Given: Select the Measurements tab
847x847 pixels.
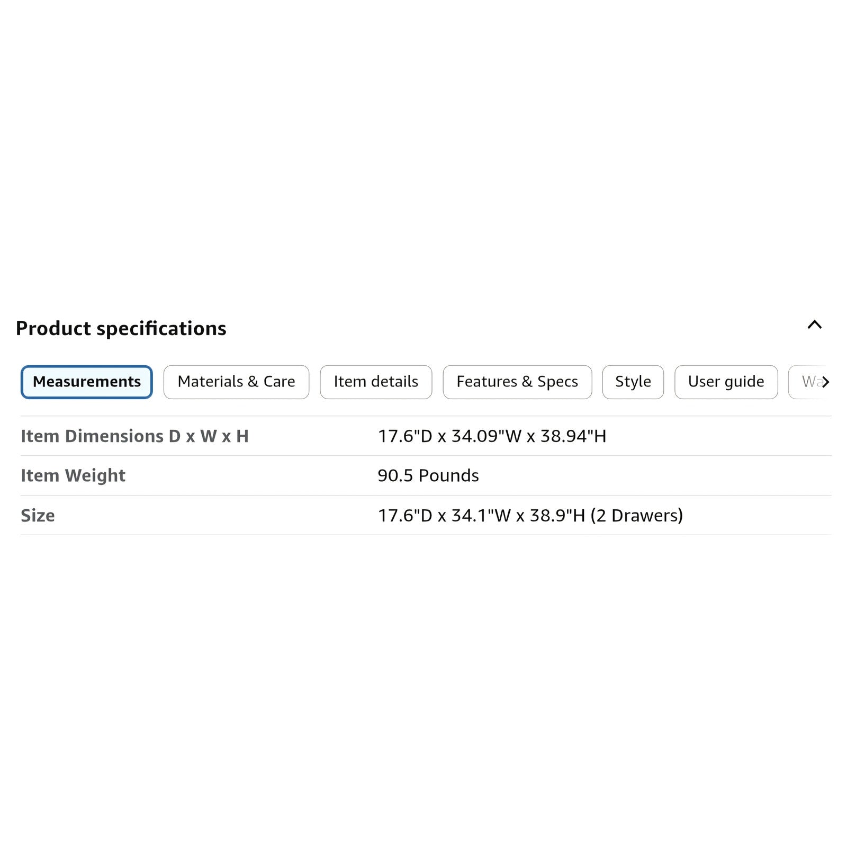Looking at the screenshot, I should coord(87,382).
